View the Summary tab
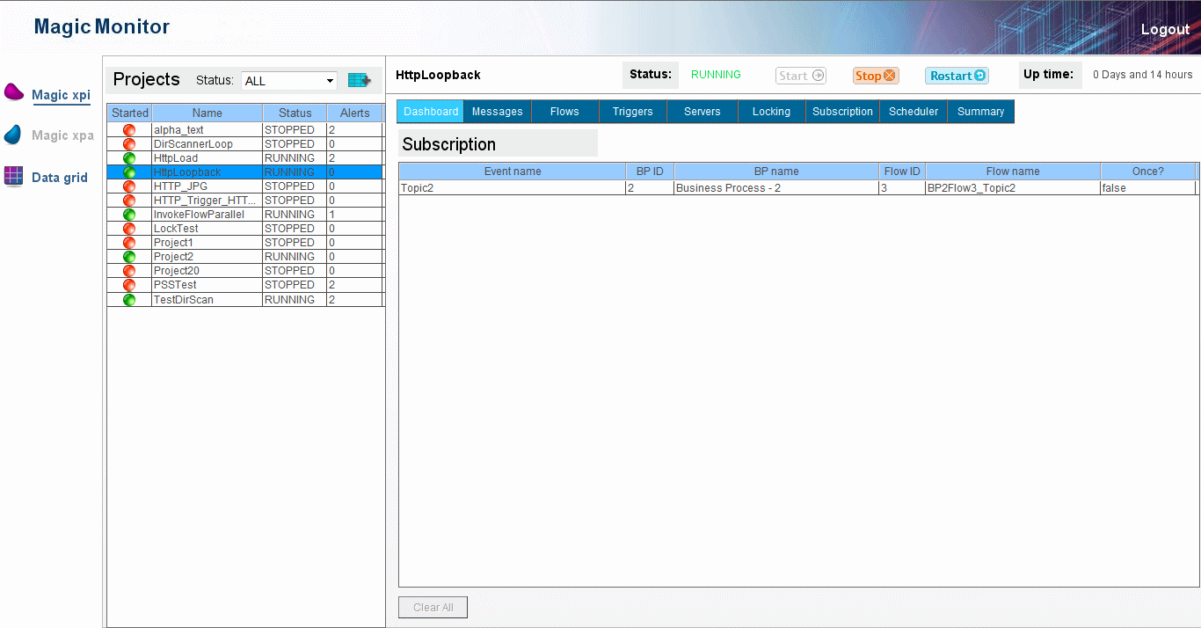 pos(981,112)
